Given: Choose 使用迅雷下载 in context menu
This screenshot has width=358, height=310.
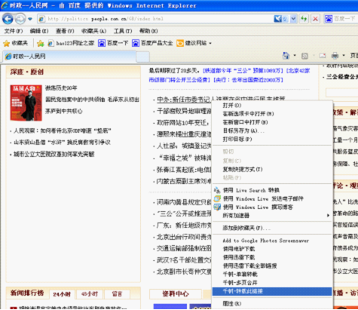Looking at the screenshot, I should point(272,257).
